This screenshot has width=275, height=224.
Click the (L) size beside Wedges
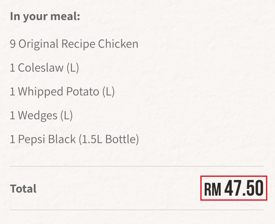(66, 116)
